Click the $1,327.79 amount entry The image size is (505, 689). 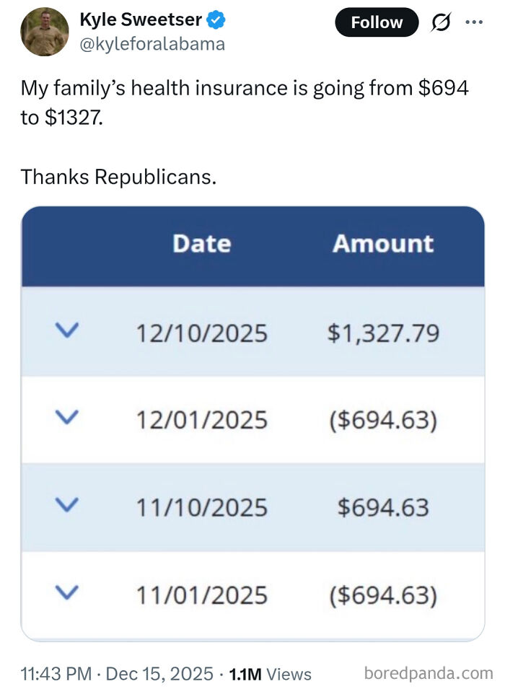[x=384, y=333]
